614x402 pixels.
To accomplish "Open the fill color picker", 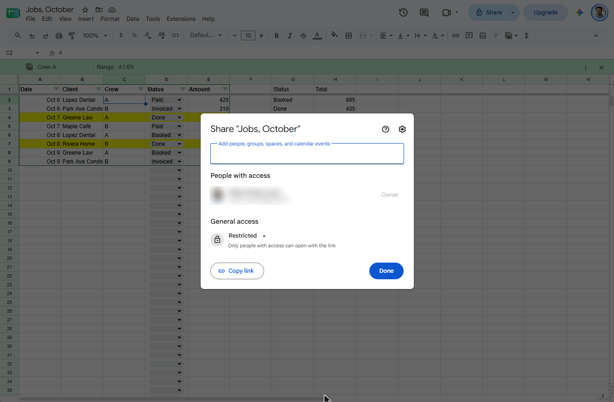I will click(x=335, y=36).
